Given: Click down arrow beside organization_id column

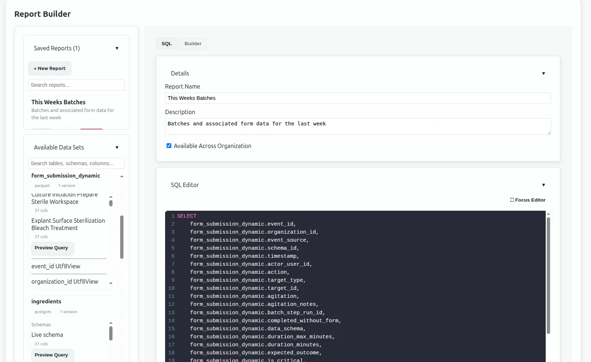Looking at the screenshot, I should tap(111, 283).
